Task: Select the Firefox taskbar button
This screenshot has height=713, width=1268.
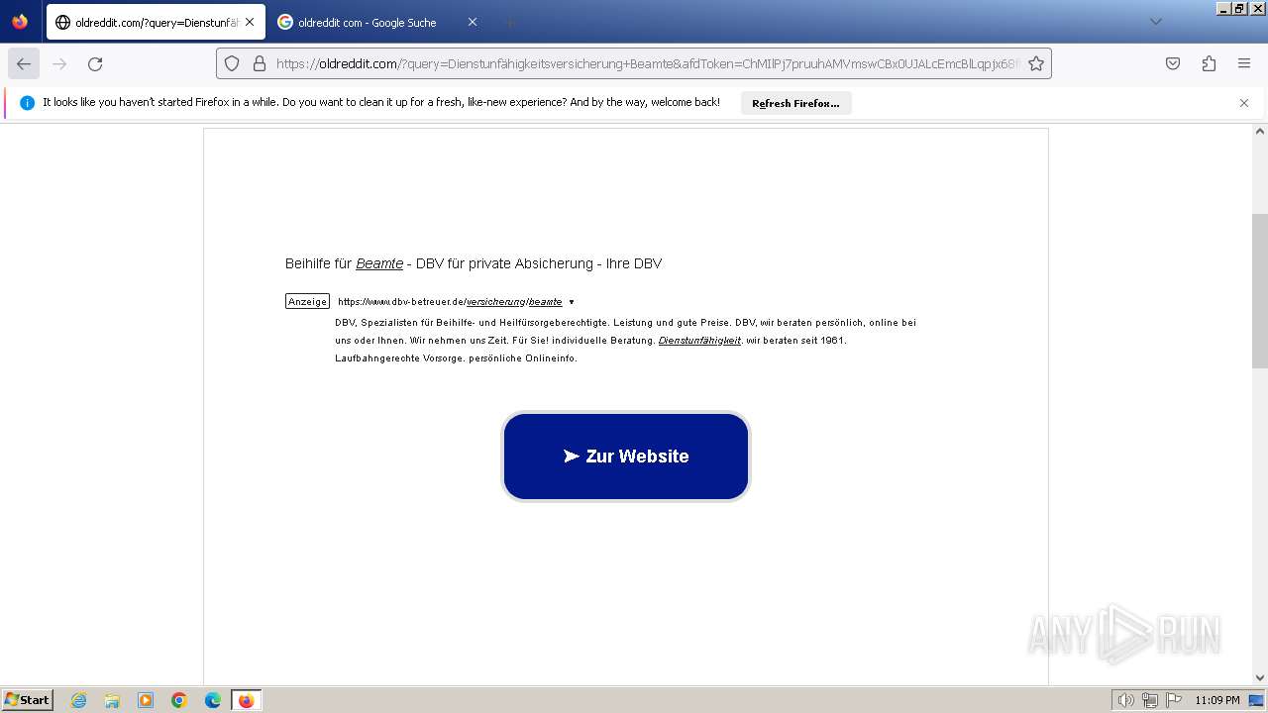Action: [246, 700]
